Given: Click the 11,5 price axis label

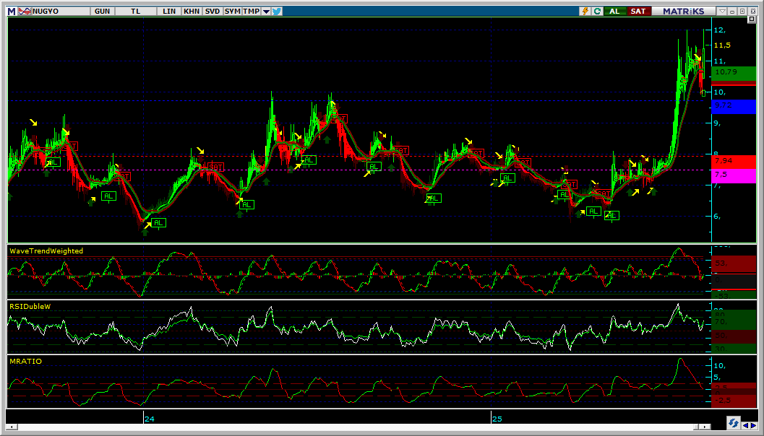Looking at the screenshot, I should [722, 45].
